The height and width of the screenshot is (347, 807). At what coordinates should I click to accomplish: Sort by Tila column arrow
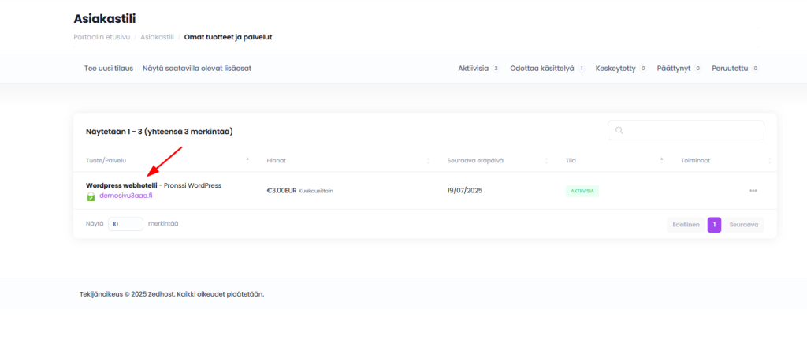click(x=661, y=160)
